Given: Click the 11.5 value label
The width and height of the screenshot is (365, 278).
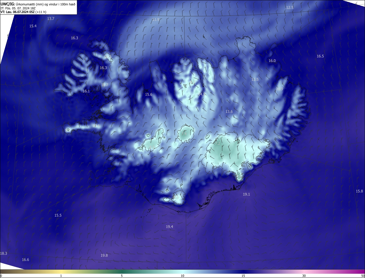Looking at the screenshot, I should pyautogui.click(x=255, y=80).
